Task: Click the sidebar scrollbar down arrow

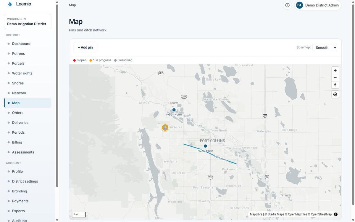Action: click(57, 220)
